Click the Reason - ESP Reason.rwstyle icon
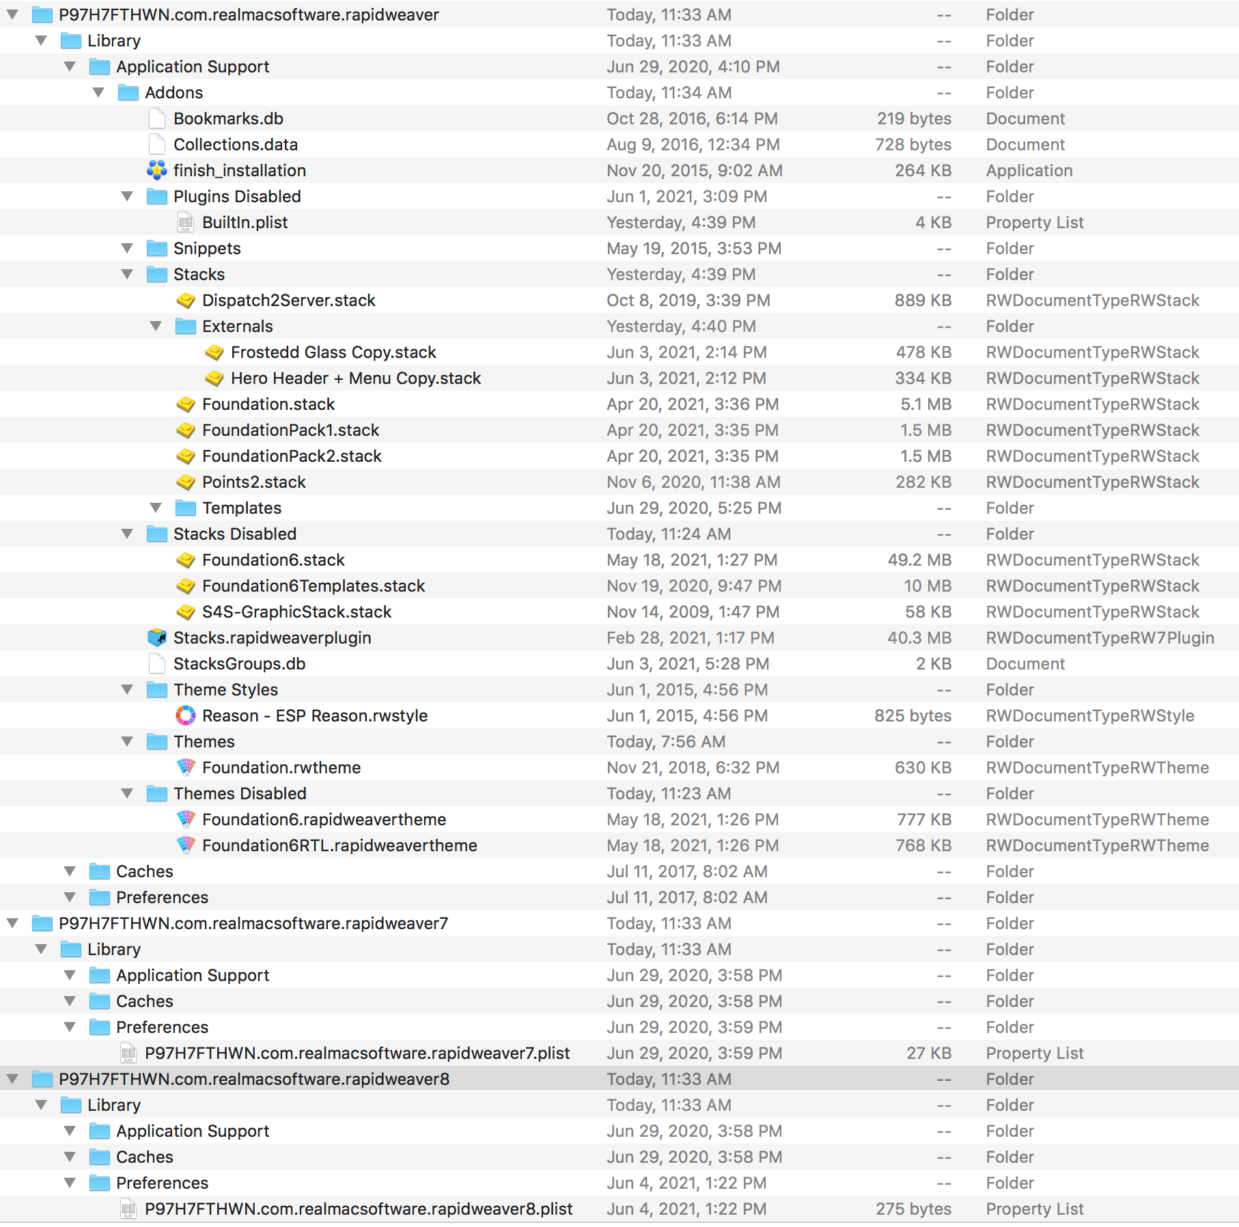Screen dimensions: 1239x1227 click(186, 715)
